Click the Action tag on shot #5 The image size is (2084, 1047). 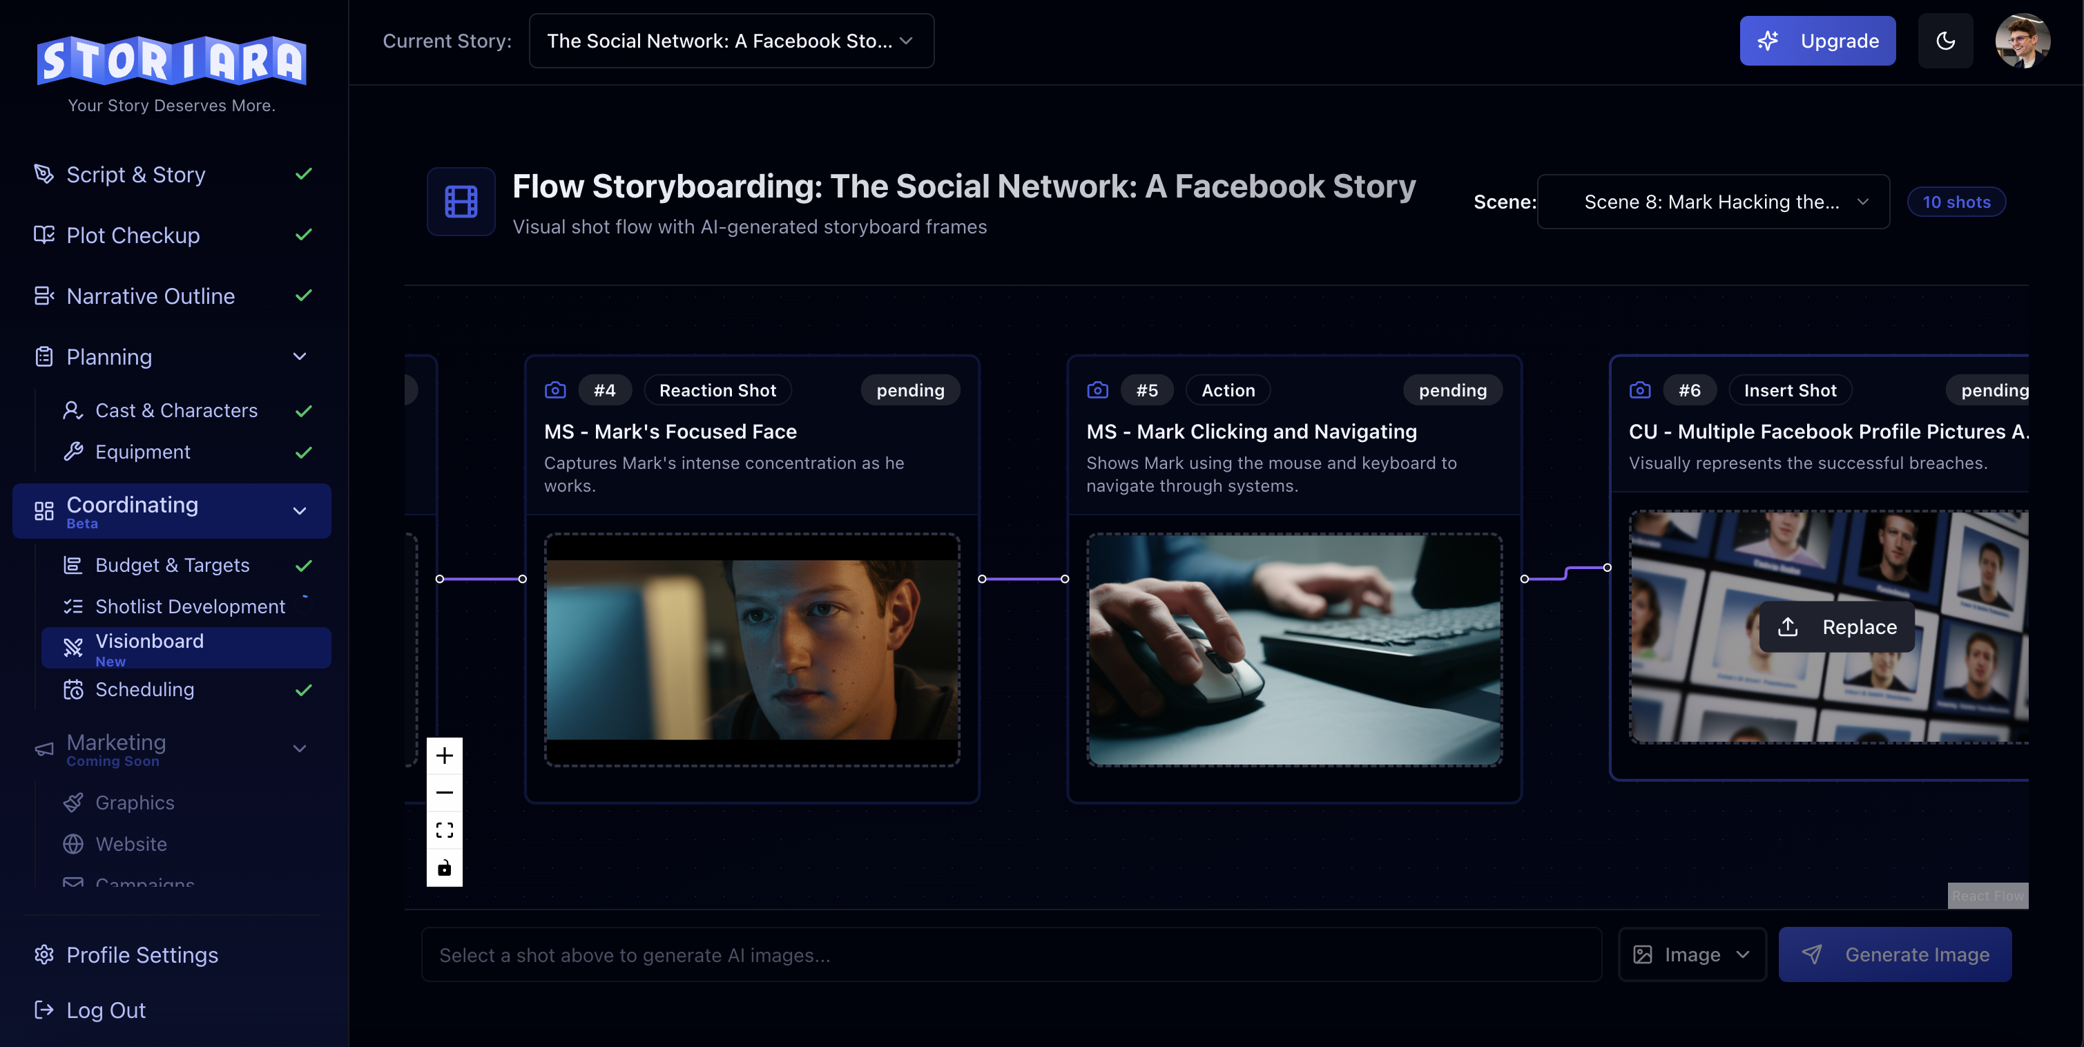[1227, 390]
